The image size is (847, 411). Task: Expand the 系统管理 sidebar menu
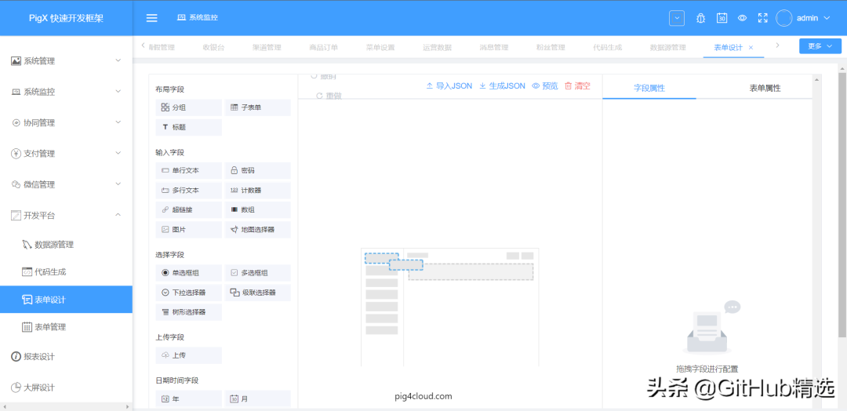point(66,61)
